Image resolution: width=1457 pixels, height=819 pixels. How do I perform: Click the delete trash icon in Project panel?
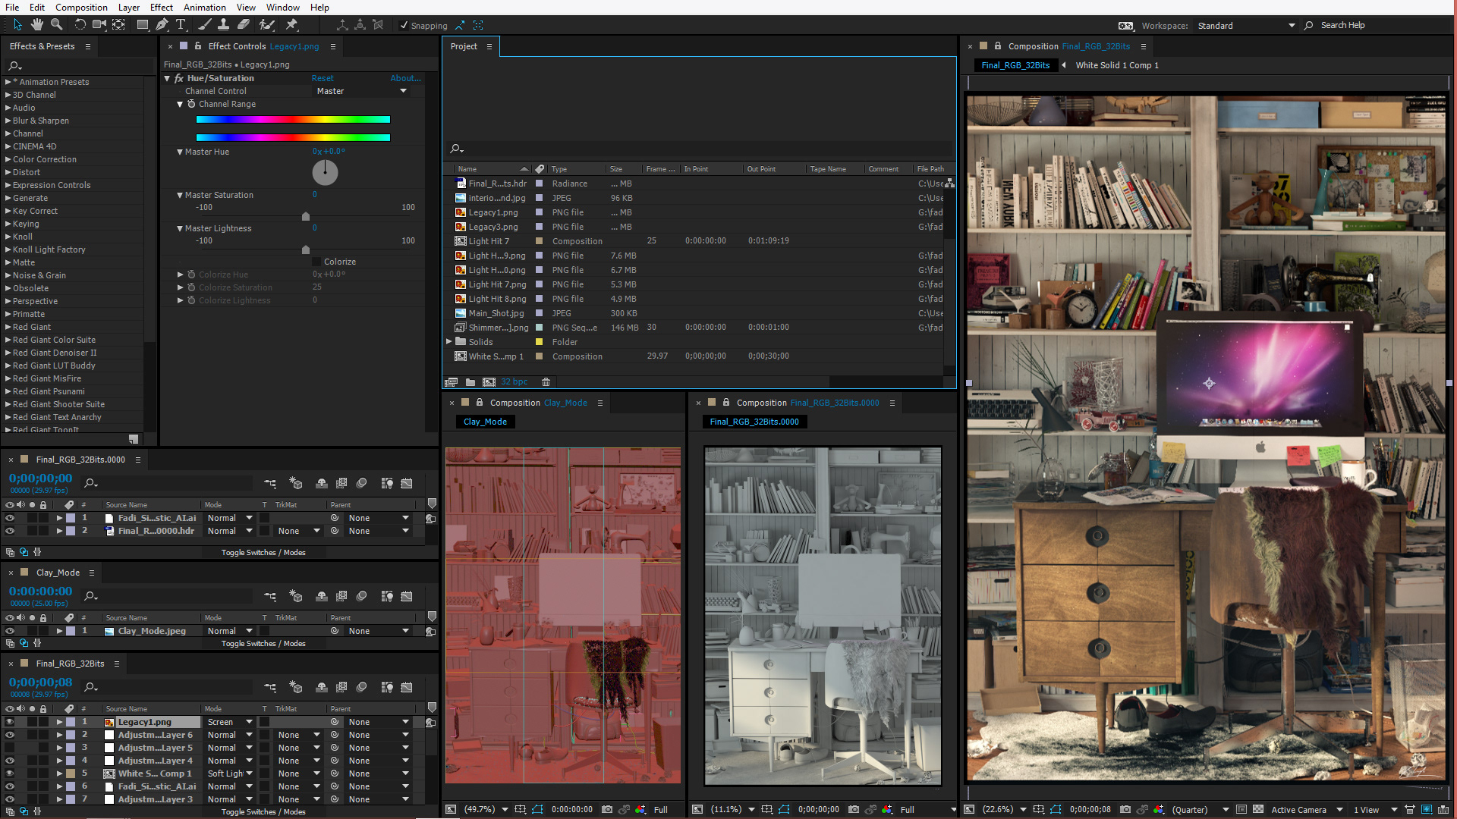[x=546, y=382]
